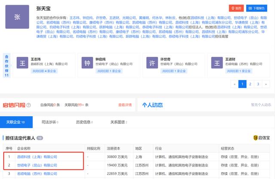Click the 下载报告 download report button
275x179 pixels.
point(258,8)
